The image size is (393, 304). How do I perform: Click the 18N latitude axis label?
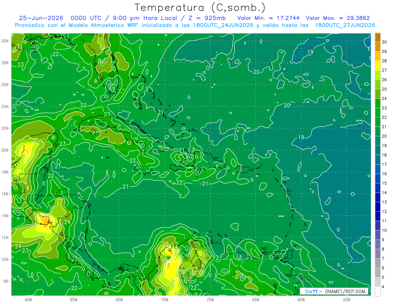(x=5, y=172)
